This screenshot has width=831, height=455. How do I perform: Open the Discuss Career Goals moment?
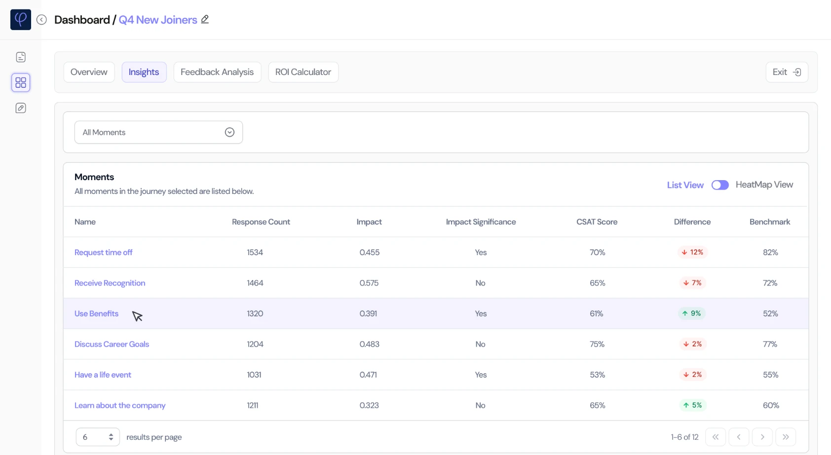tap(112, 344)
